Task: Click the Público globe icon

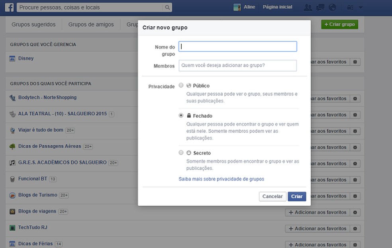Action: point(189,85)
